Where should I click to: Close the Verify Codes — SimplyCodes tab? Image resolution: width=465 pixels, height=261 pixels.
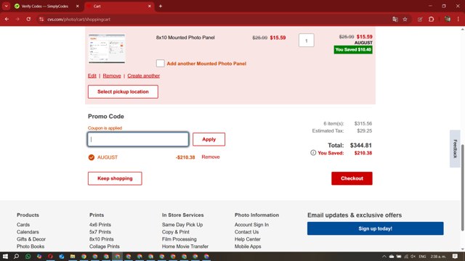point(78,6)
